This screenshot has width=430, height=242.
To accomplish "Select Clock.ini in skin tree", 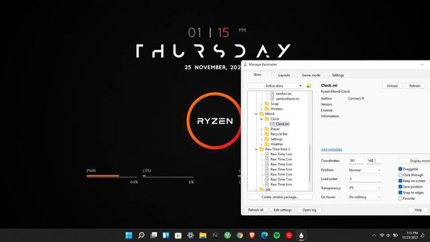I will tap(282, 124).
